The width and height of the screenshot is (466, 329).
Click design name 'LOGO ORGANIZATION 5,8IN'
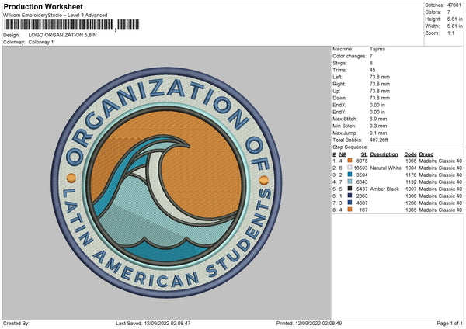pos(62,35)
